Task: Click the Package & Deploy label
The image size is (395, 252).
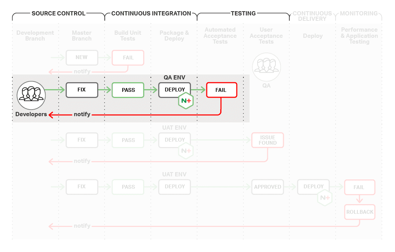Action: [x=174, y=36]
